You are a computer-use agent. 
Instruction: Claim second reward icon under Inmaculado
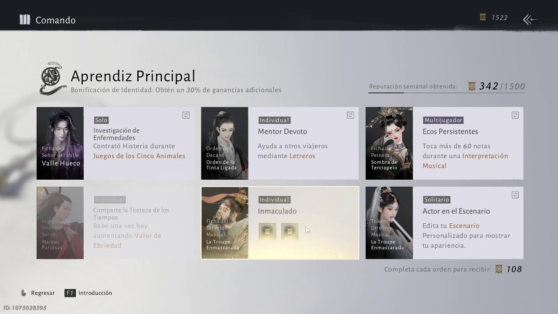(290, 232)
